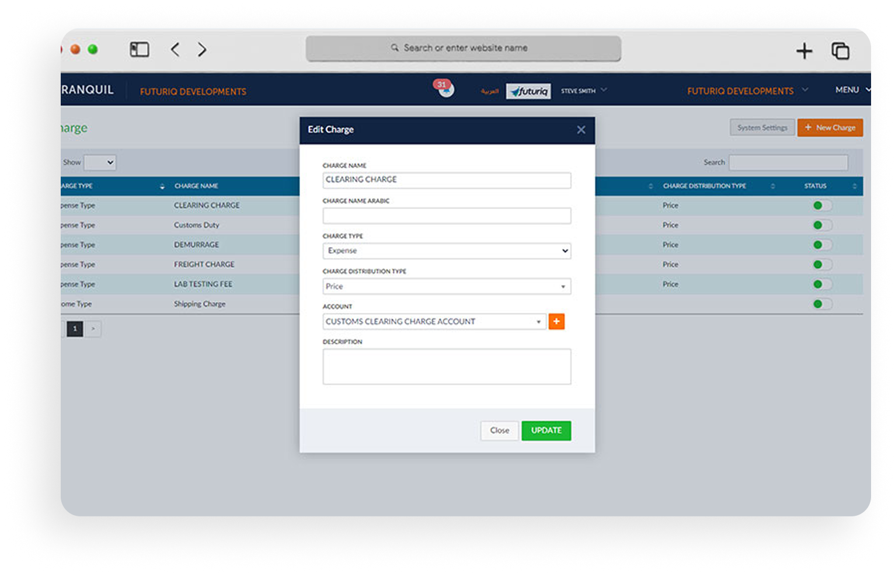
Task: Go forward using the browser forward arrow
Action: pyautogui.click(x=202, y=50)
